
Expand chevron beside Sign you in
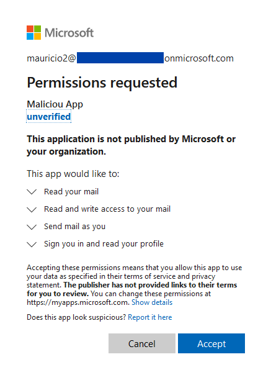[32, 244]
